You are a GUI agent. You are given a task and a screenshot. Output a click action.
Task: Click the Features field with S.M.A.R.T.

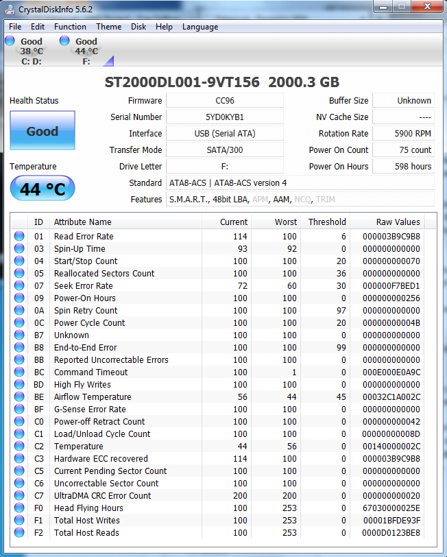pos(300,200)
